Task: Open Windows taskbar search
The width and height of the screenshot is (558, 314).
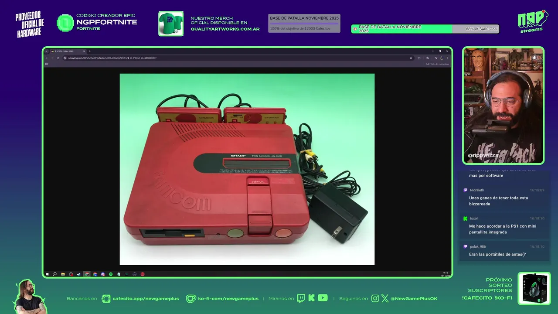Action: tap(54, 274)
